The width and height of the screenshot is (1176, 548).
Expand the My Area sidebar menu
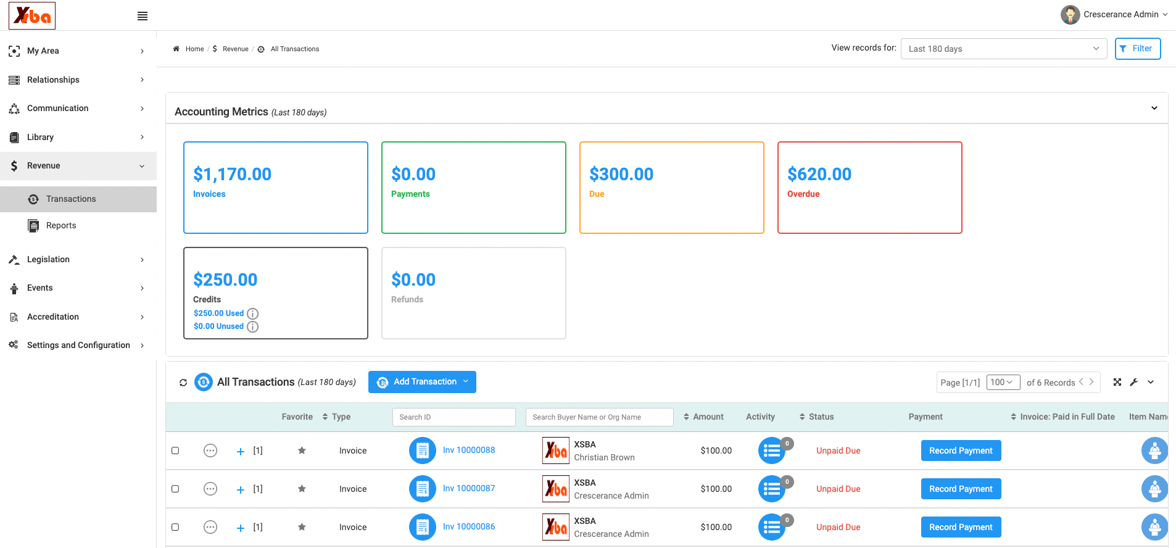(x=78, y=51)
